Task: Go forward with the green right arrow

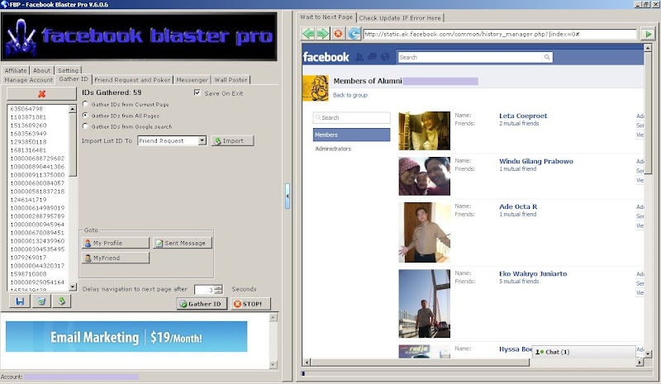Action: [322, 34]
